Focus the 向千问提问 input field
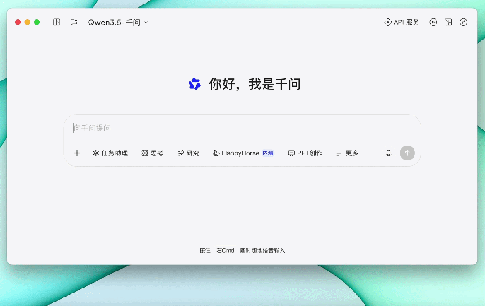The height and width of the screenshot is (306, 485). point(242,128)
